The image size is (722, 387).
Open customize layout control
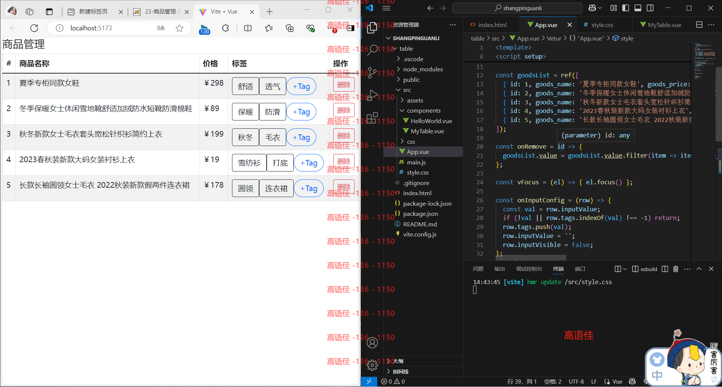[x=614, y=8]
